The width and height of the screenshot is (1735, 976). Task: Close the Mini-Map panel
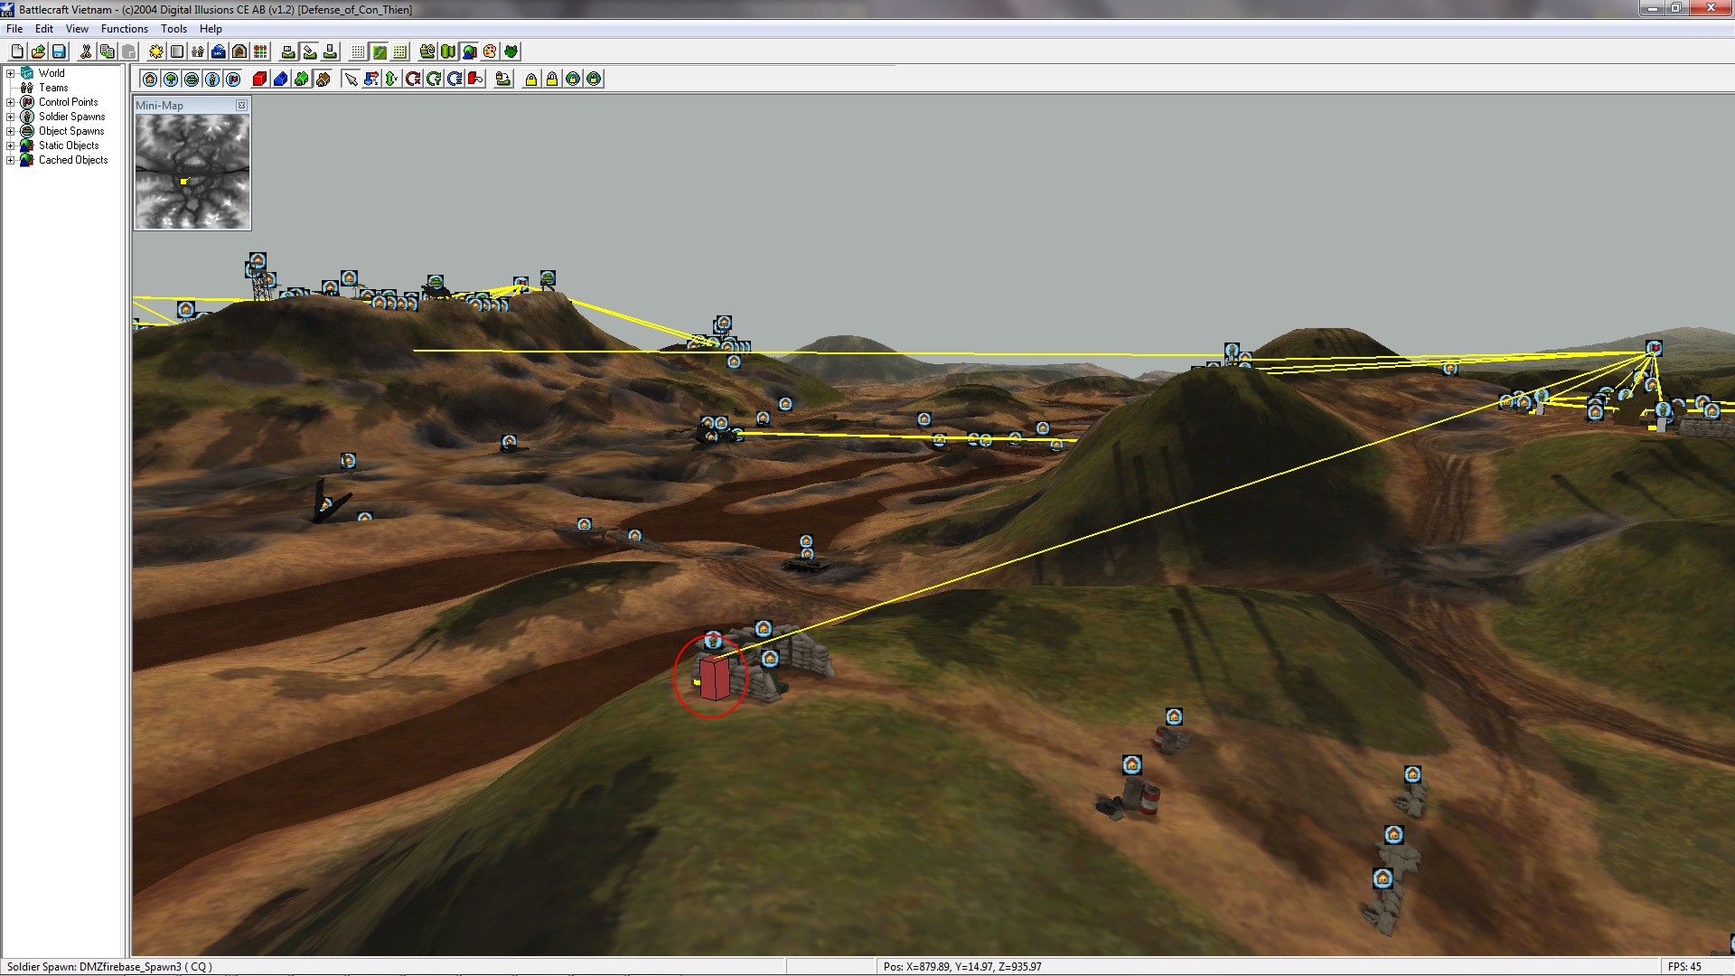coord(241,106)
